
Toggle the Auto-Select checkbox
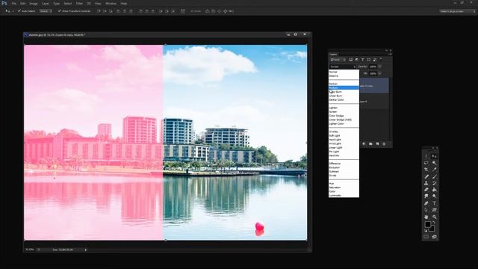tap(19, 11)
